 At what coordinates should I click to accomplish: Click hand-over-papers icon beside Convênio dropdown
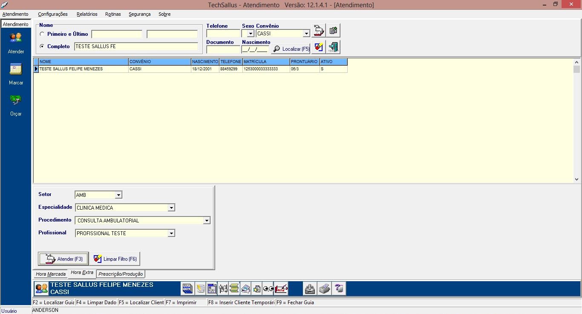coord(319,31)
